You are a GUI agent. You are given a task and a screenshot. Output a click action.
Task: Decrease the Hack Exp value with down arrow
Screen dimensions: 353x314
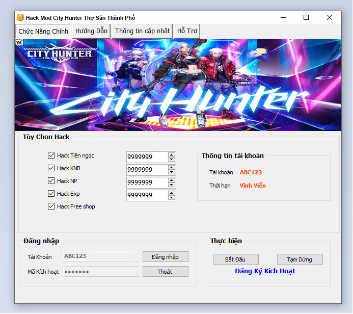(x=172, y=198)
